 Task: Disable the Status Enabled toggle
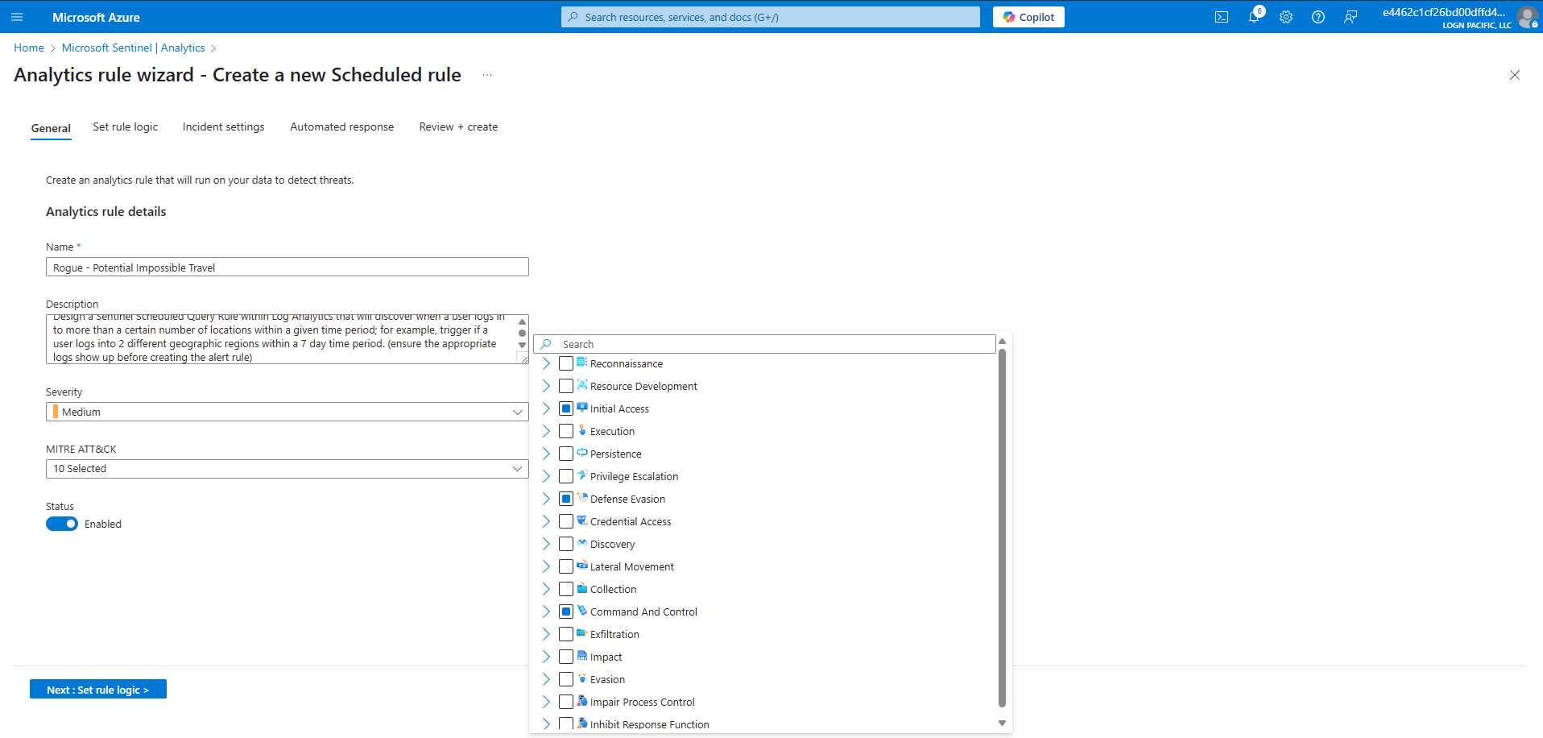(x=62, y=524)
